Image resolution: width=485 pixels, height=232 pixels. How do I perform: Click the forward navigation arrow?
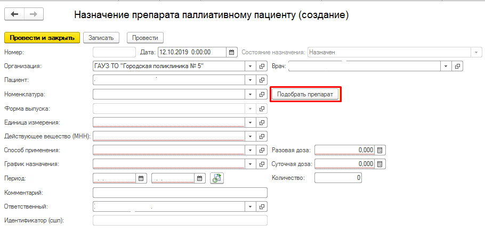pyautogui.click(x=33, y=14)
